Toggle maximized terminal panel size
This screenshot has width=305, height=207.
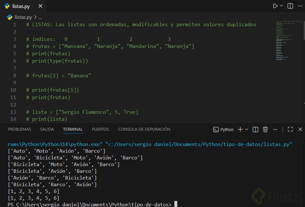[290, 129]
